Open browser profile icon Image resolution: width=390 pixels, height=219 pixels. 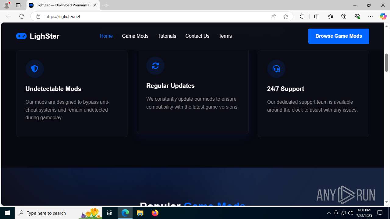6,5
